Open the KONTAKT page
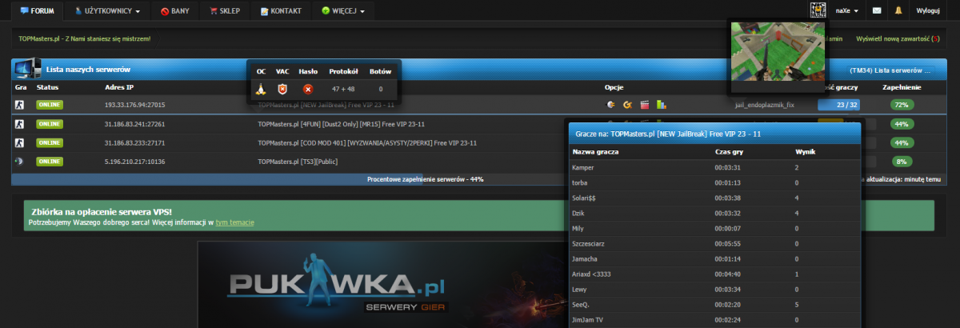Screen dimensions: 960x328 [280, 11]
